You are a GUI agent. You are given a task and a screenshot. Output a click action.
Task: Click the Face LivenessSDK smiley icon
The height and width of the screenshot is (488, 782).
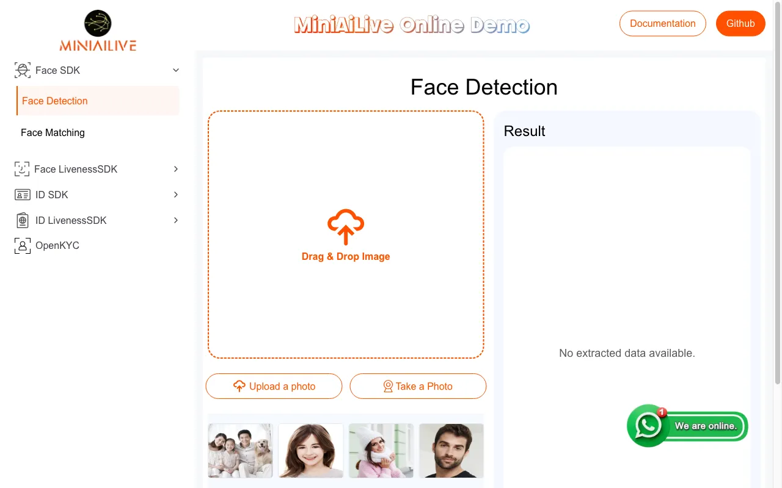click(x=22, y=169)
